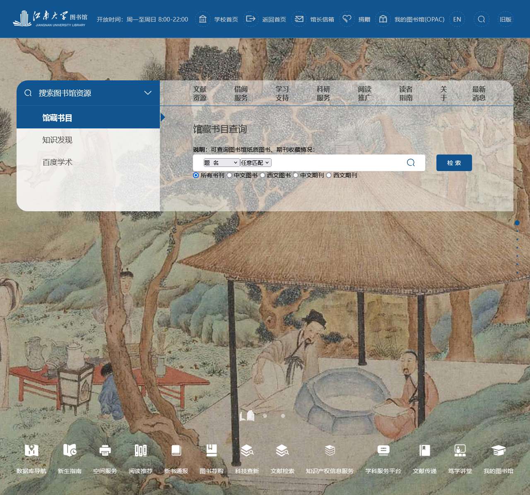Screen dimensions: 530x495
Task: Open 学科服务平台 icon
Action: 383,450
